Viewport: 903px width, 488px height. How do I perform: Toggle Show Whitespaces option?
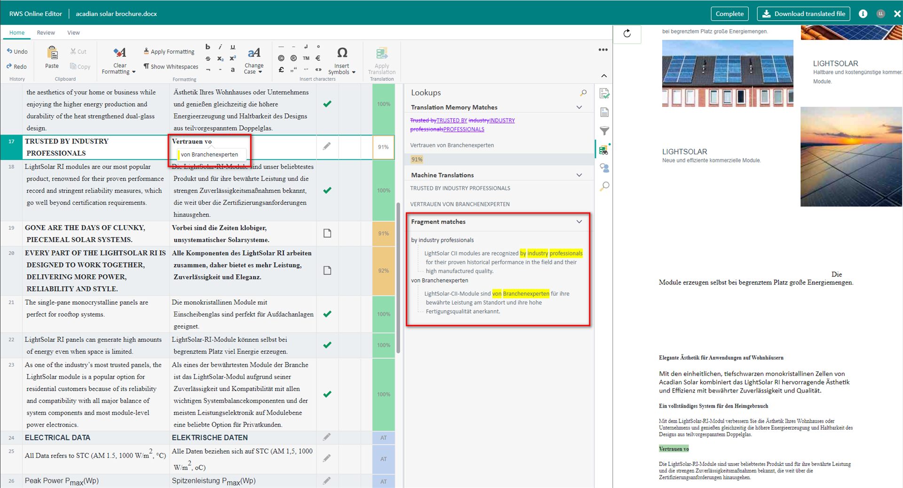point(171,67)
